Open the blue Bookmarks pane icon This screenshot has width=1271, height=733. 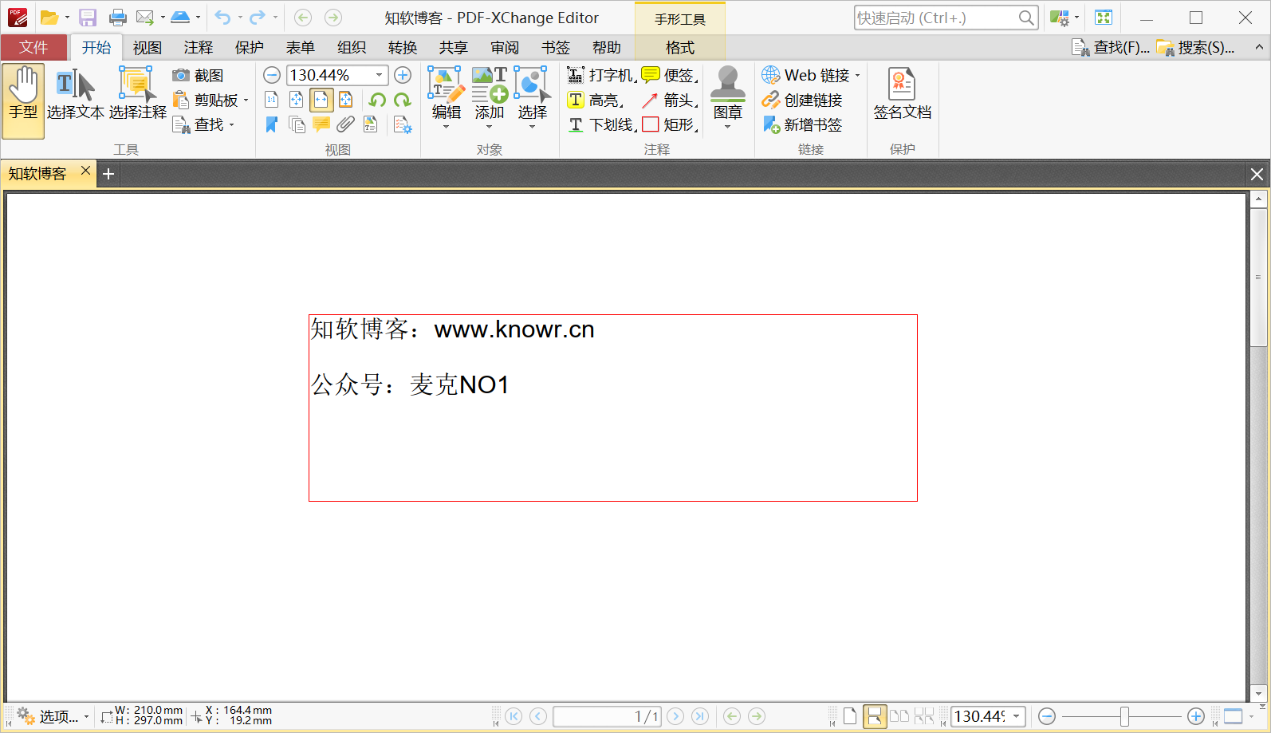coord(272,124)
